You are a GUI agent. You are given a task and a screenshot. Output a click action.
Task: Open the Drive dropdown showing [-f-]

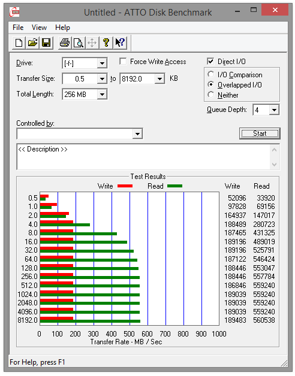point(102,63)
